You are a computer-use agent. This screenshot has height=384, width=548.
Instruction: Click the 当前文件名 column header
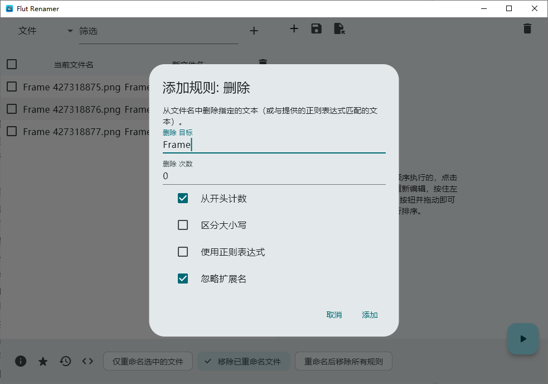click(x=74, y=65)
